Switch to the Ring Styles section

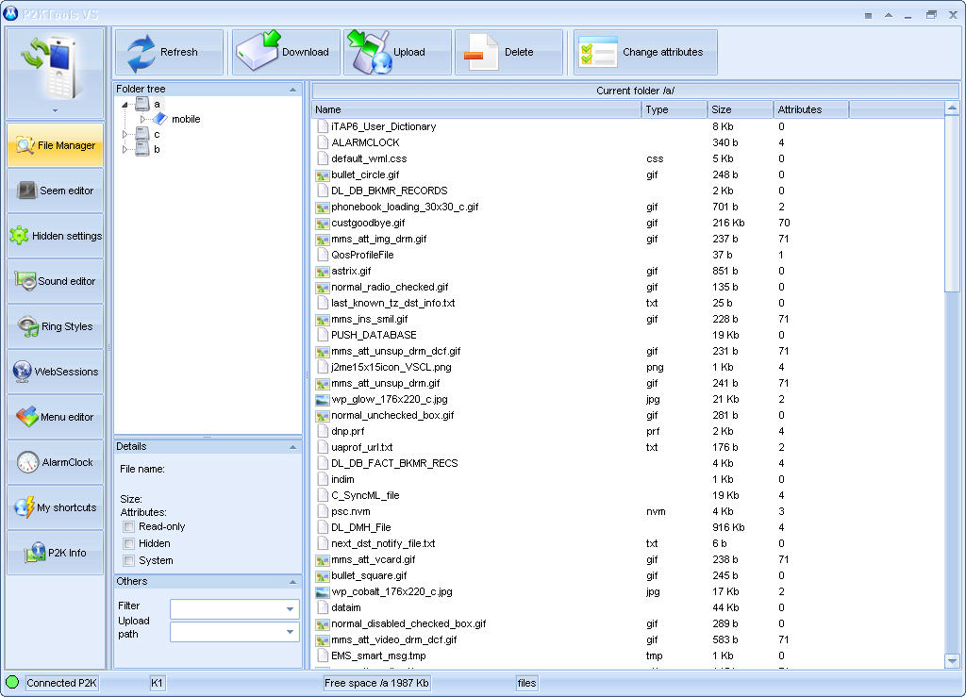point(55,326)
